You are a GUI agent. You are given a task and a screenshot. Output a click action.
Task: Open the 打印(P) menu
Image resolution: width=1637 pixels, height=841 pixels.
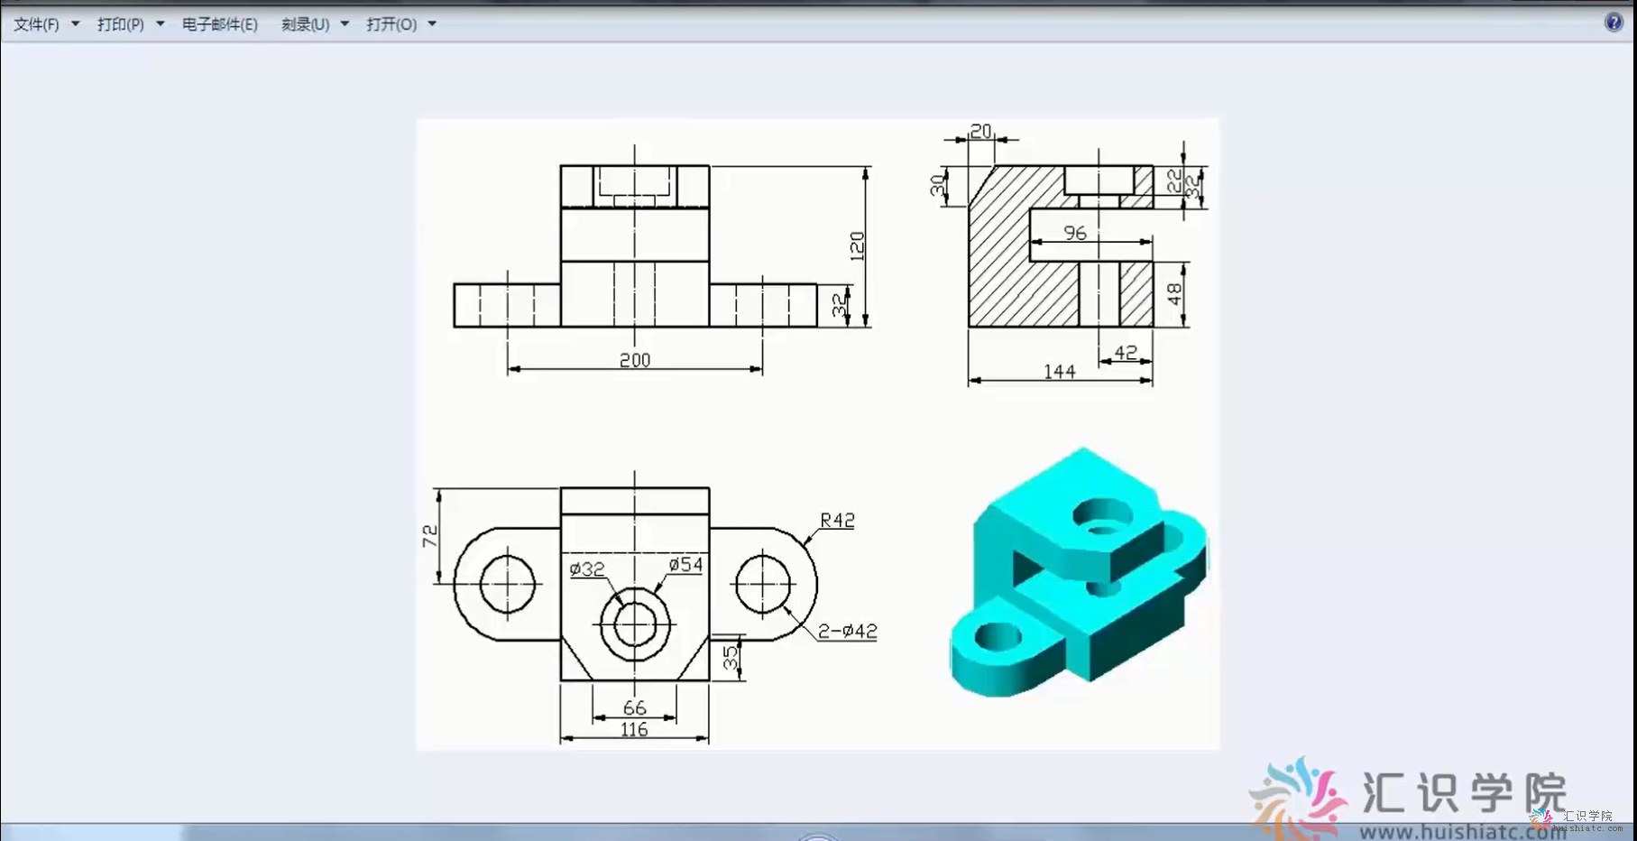pos(121,24)
